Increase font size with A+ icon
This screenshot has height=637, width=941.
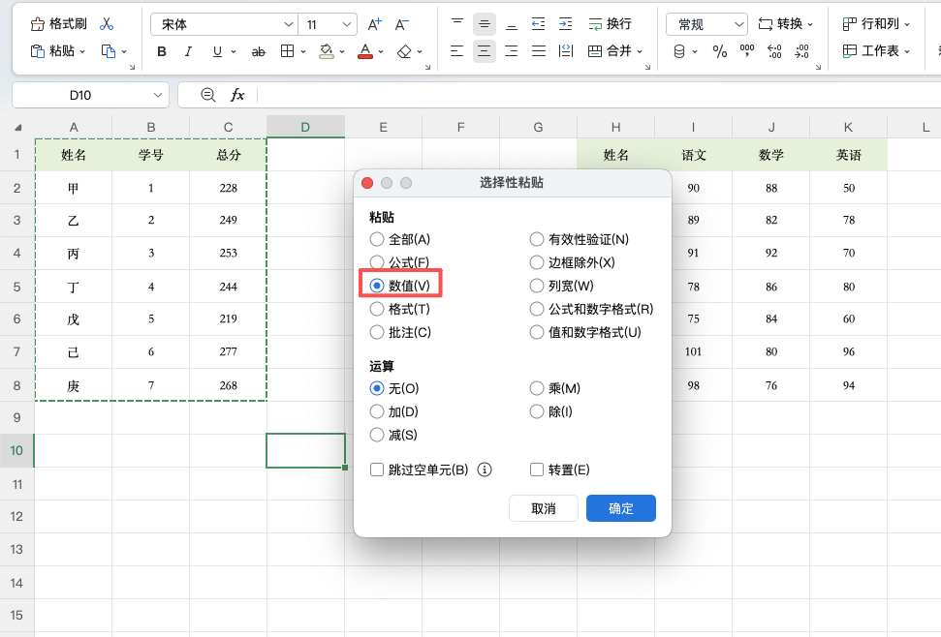click(x=374, y=24)
